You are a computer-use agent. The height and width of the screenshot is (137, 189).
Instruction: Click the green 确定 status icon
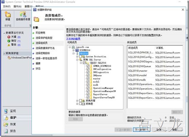(x=9, y=41)
